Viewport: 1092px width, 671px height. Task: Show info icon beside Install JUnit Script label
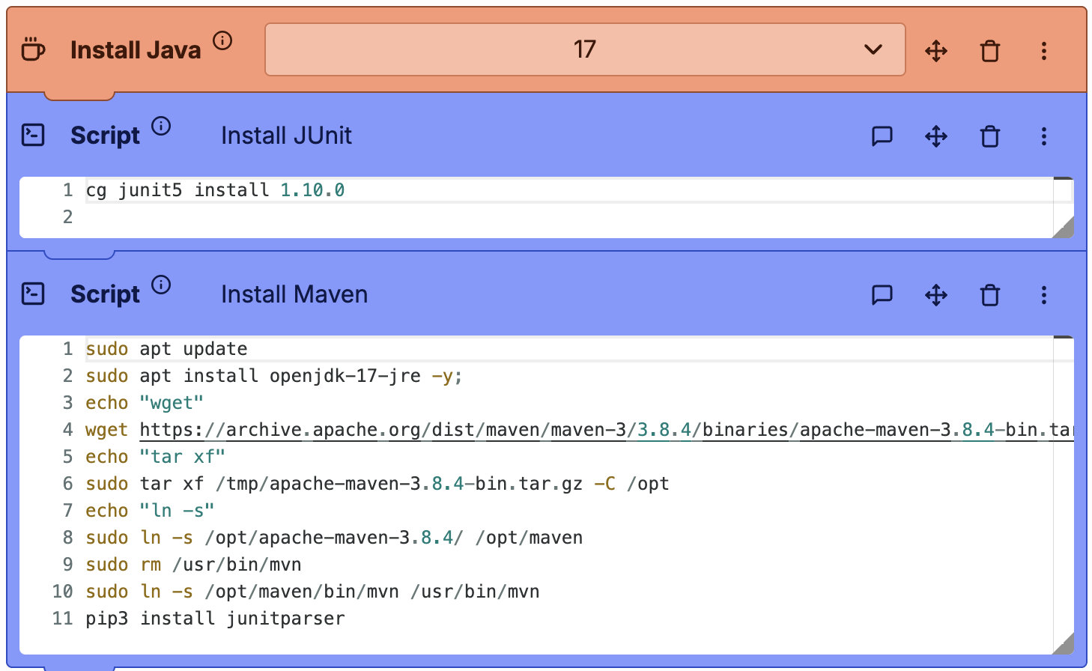161,126
